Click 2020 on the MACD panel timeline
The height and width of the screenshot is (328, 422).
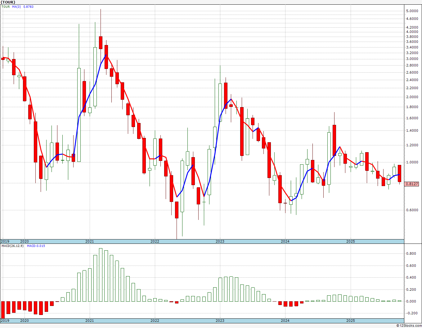[24, 321]
